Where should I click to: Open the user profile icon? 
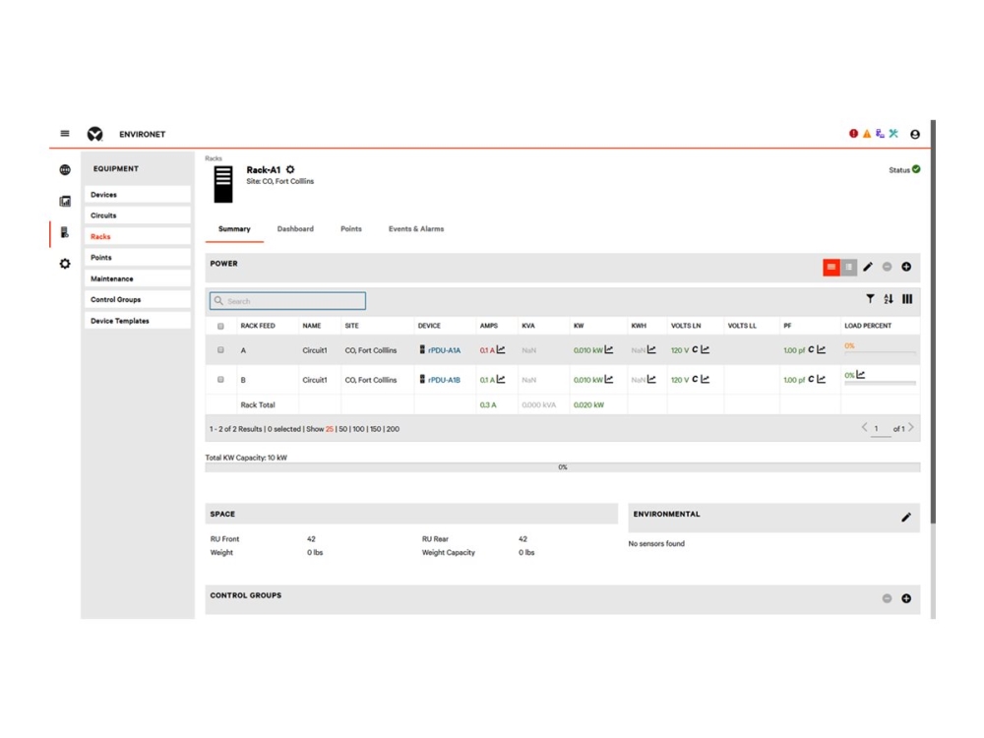916,135
